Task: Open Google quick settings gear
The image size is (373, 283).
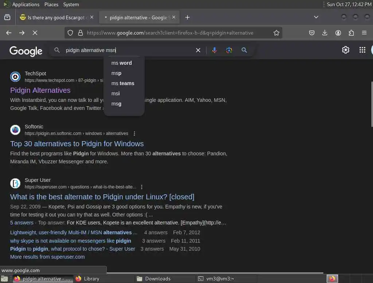Action: pyautogui.click(x=345, y=50)
